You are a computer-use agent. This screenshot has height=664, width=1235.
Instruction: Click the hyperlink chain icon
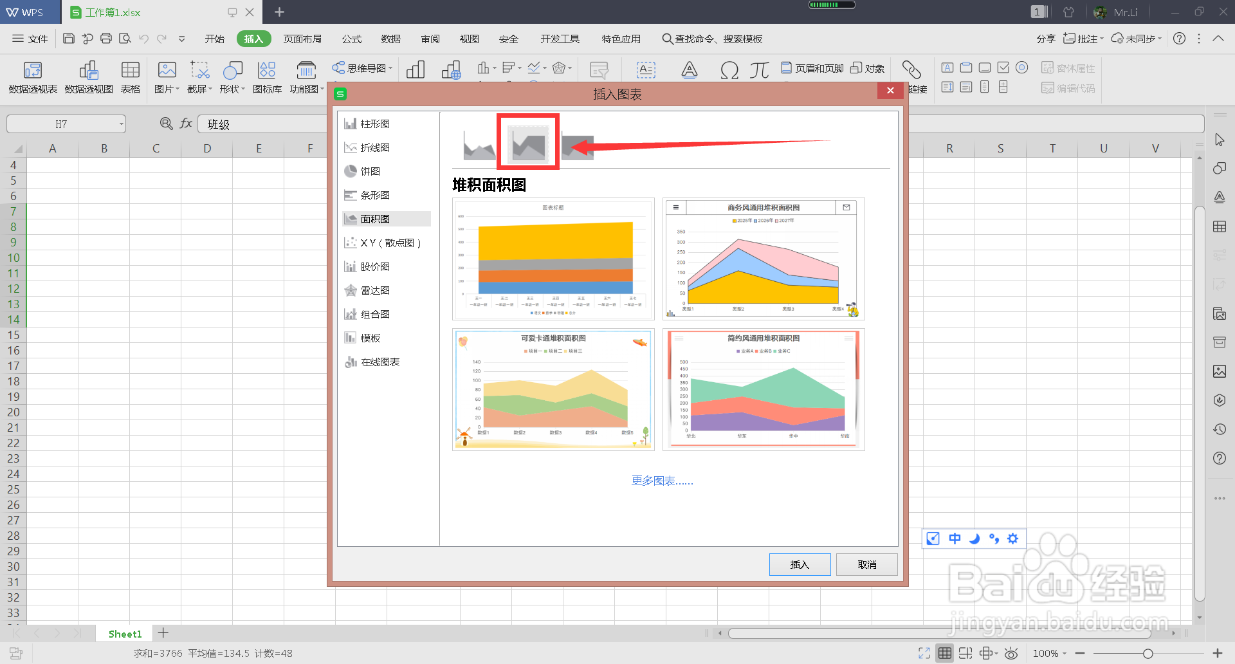tap(911, 69)
